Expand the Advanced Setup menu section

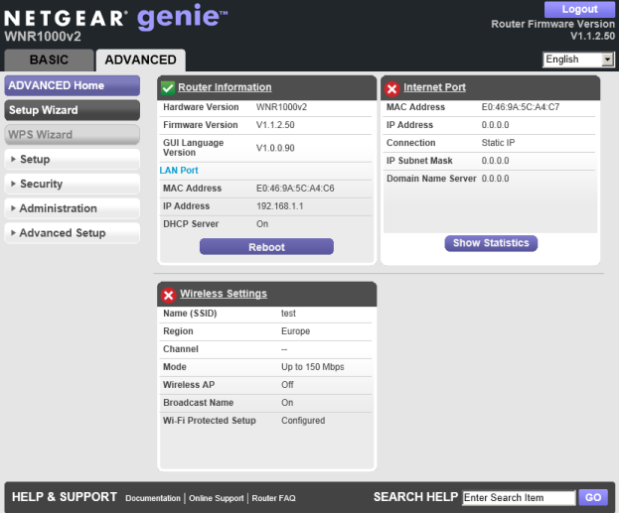coord(72,232)
